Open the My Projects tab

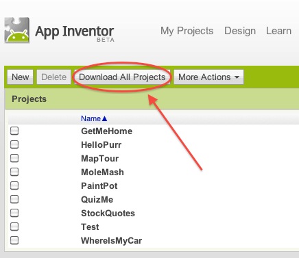187,31
